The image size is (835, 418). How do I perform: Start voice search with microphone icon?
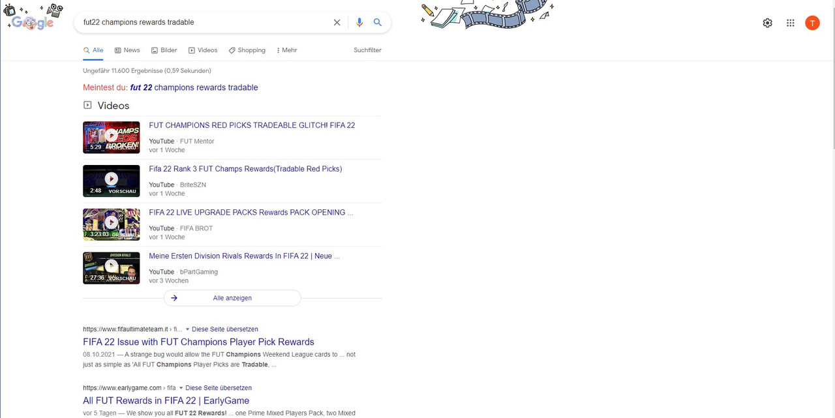point(359,22)
